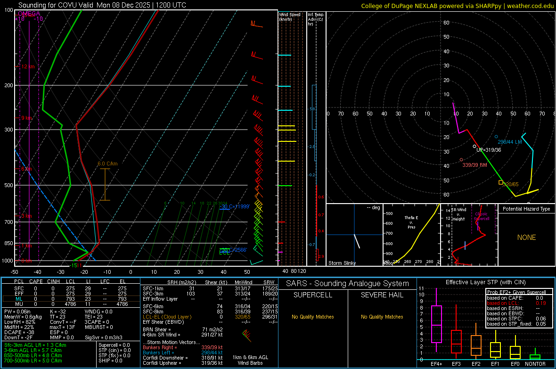Click the 298/44 LM hodograph label

pos(509,142)
